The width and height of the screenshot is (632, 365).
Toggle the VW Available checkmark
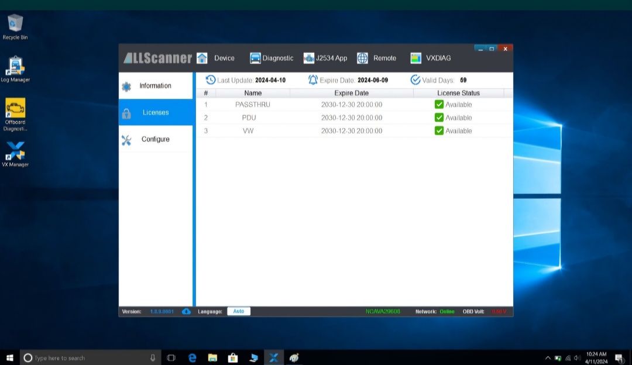click(x=439, y=130)
